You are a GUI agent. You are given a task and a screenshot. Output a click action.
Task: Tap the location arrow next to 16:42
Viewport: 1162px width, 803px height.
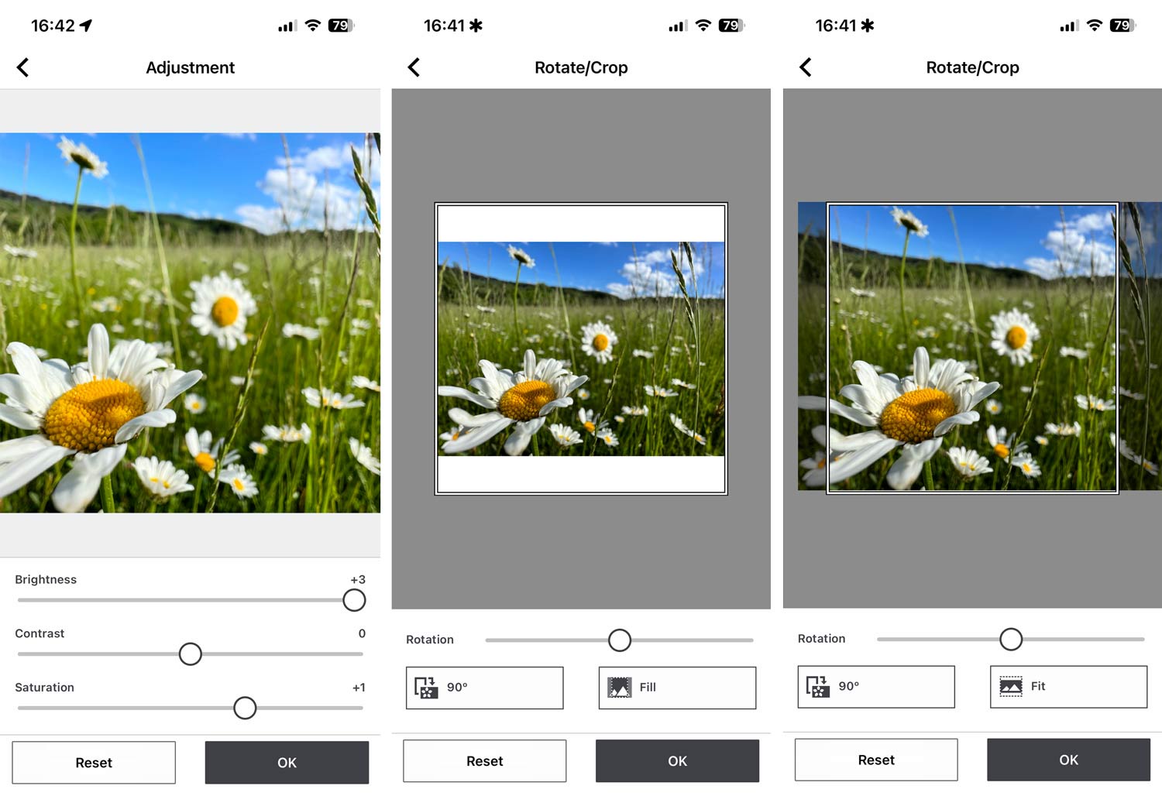point(86,26)
